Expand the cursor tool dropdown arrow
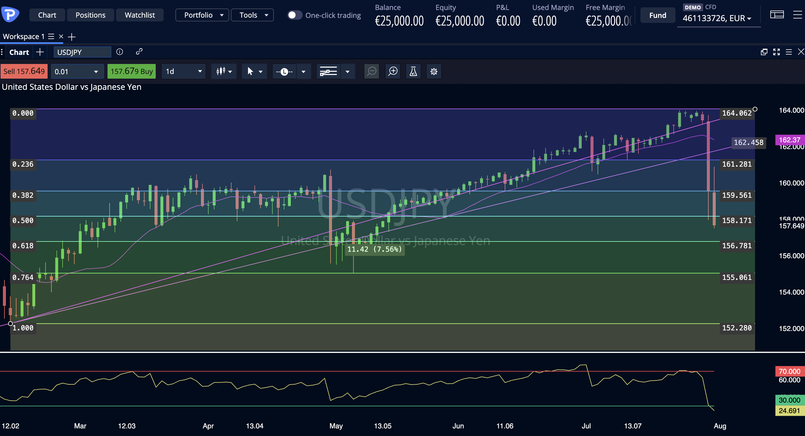 tap(261, 72)
